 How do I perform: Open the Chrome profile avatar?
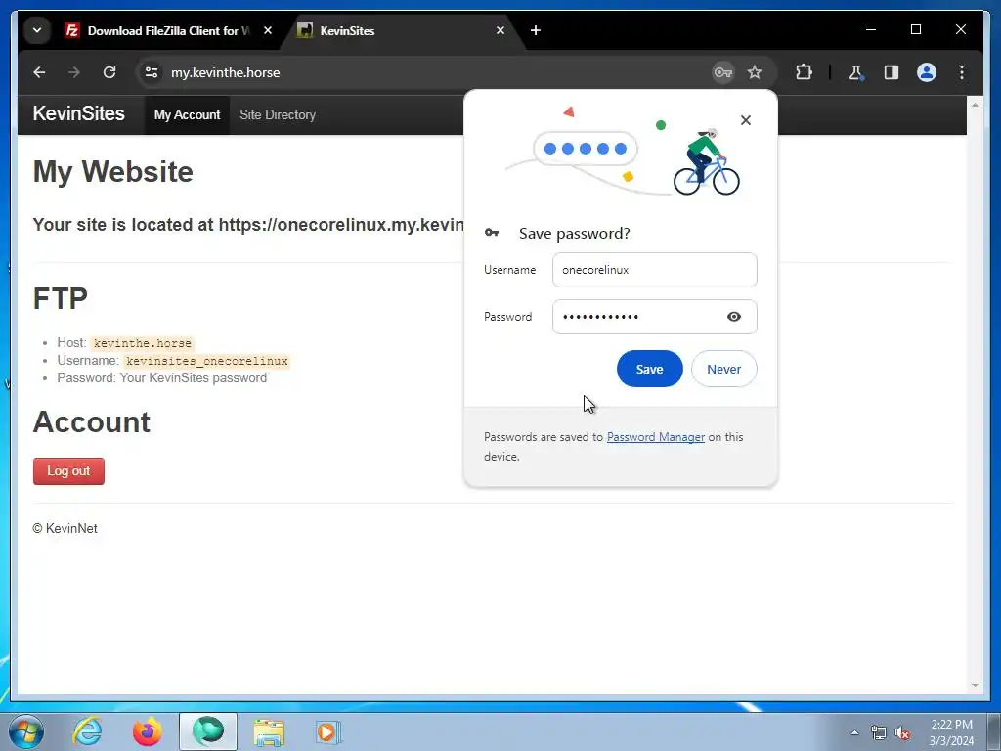coord(927,72)
